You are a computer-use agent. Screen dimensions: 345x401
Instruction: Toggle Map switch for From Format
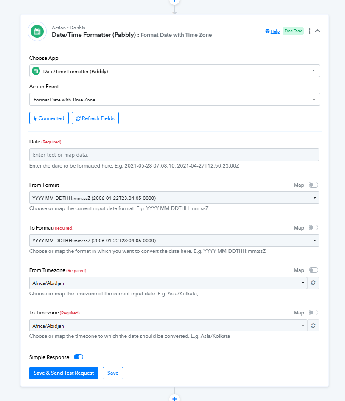[313, 185]
